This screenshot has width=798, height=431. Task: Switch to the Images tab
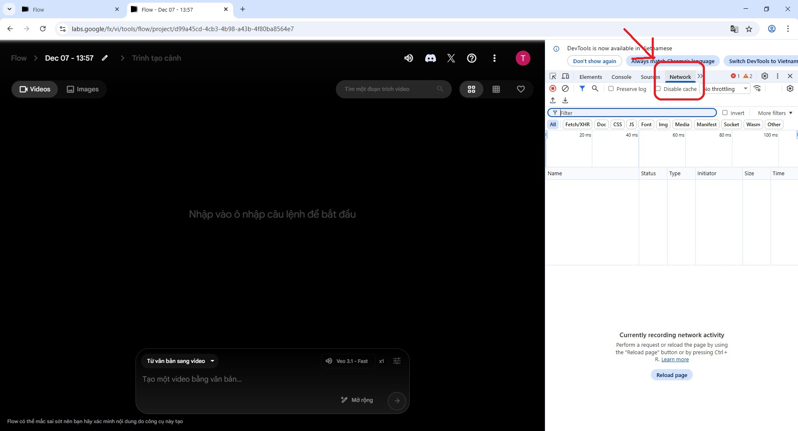coord(83,89)
